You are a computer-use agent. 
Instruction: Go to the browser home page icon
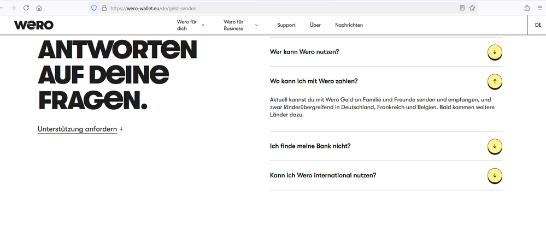tap(39, 8)
